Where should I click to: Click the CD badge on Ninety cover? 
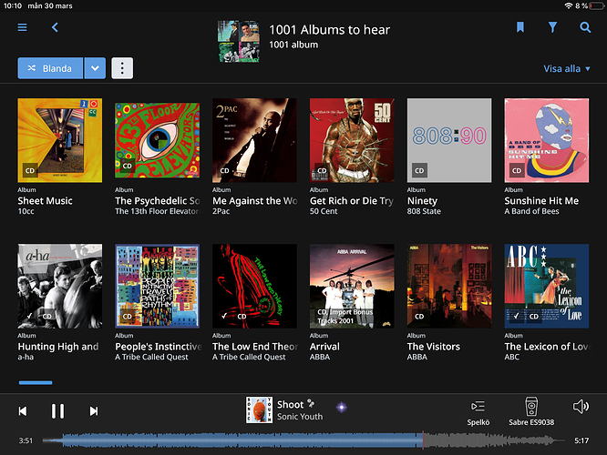click(419, 170)
